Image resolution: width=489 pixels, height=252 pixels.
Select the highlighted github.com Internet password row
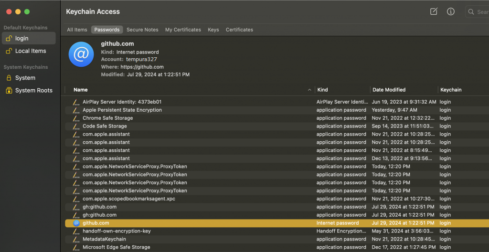tap(277, 223)
